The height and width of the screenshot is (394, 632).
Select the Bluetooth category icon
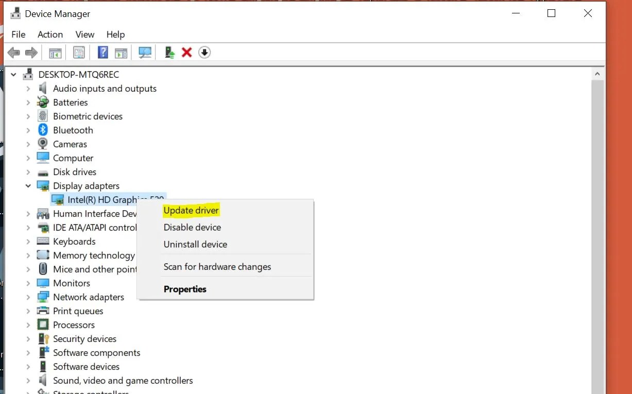(x=43, y=130)
